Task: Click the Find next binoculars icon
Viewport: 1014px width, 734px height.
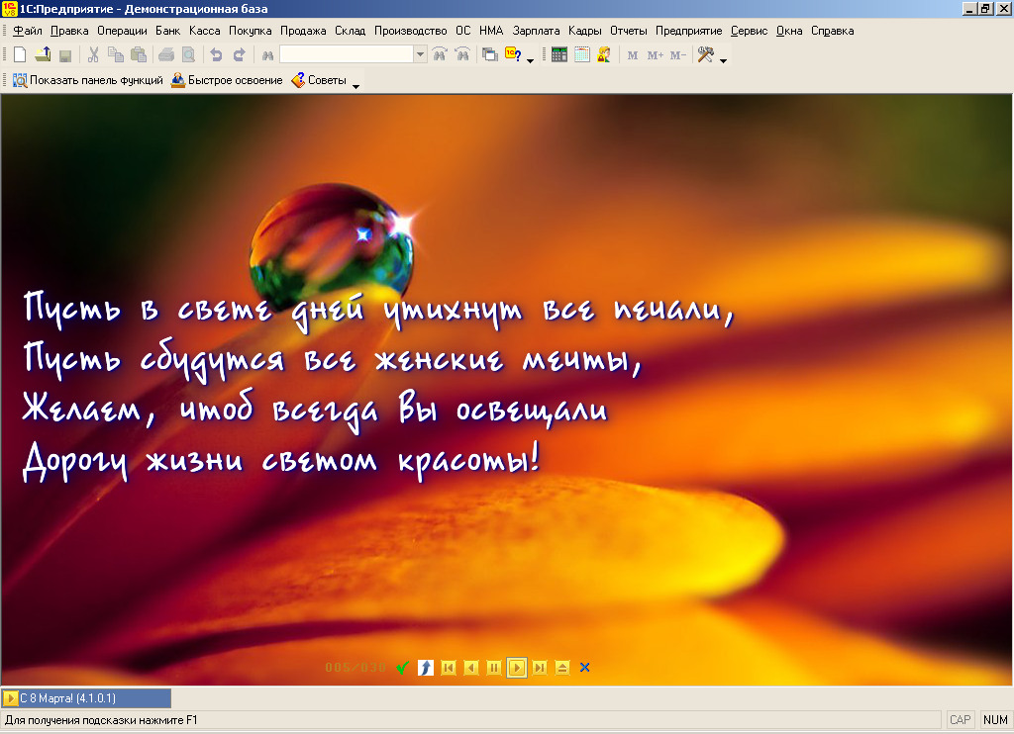Action: (x=462, y=55)
